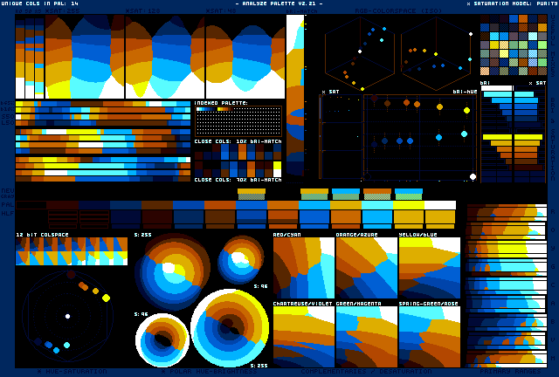Click the Green/Magenta desaturation panel

366,336
